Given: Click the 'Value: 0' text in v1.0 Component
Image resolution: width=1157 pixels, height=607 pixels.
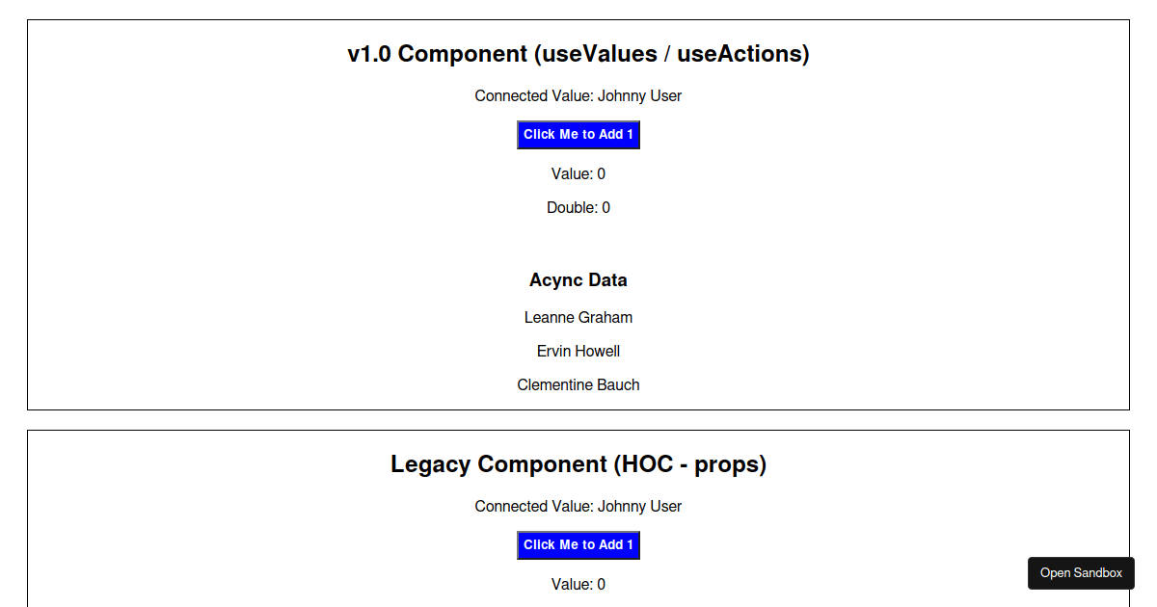Looking at the screenshot, I should click(x=578, y=174).
